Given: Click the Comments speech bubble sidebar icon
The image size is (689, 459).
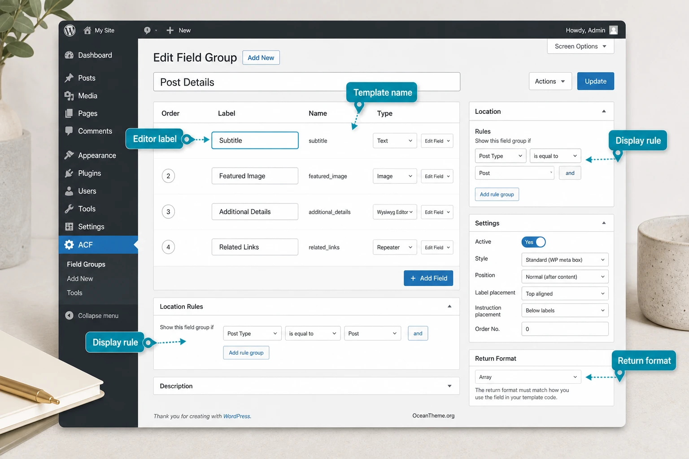Looking at the screenshot, I should [x=69, y=131].
